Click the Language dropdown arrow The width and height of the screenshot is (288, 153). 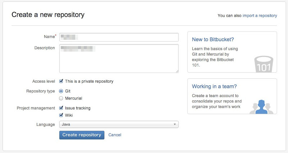pyautogui.click(x=175, y=124)
